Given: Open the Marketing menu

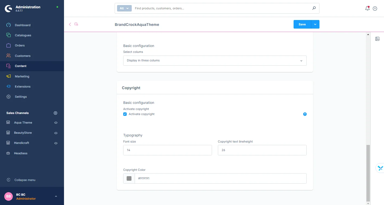Looking at the screenshot, I should [22, 76].
